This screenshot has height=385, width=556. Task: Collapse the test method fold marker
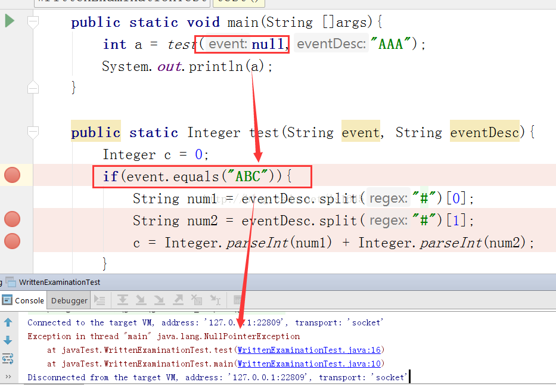coord(33,132)
